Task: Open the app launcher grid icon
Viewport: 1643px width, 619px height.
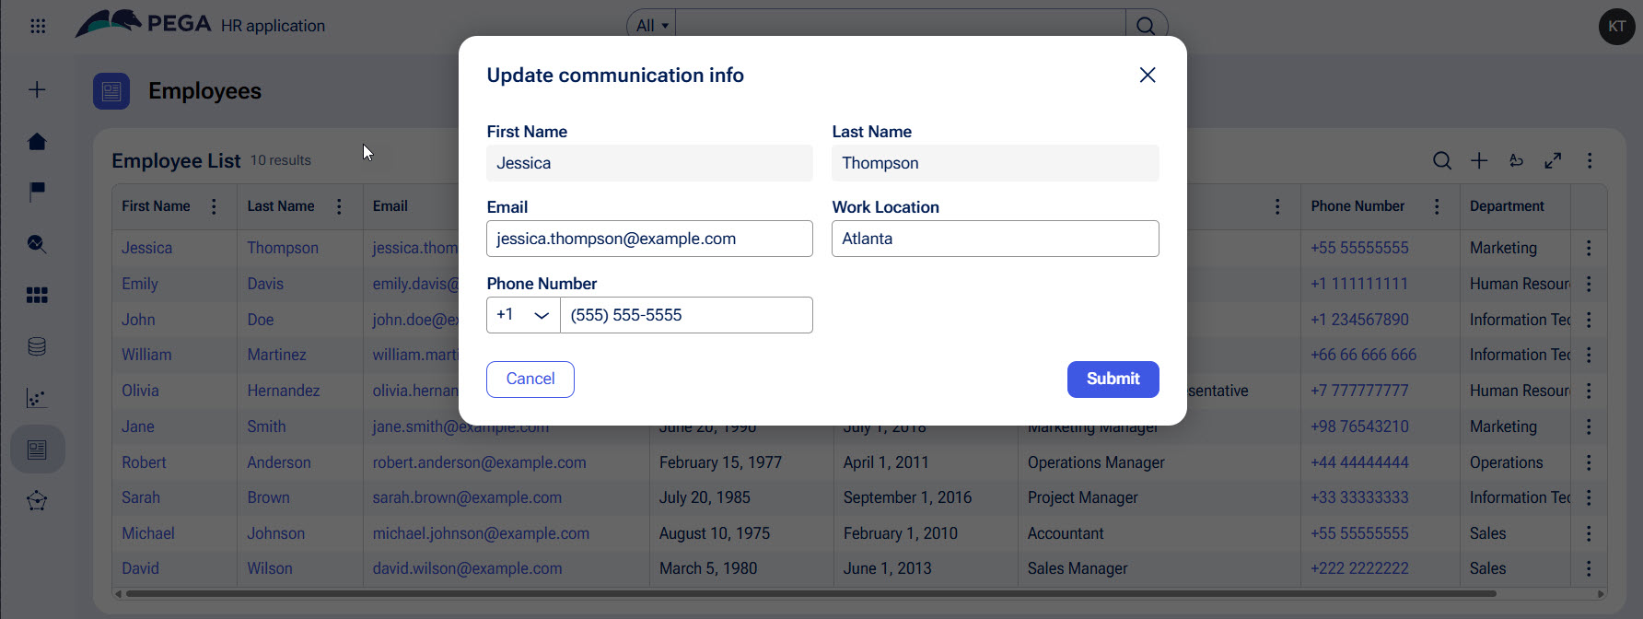Action: (38, 26)
